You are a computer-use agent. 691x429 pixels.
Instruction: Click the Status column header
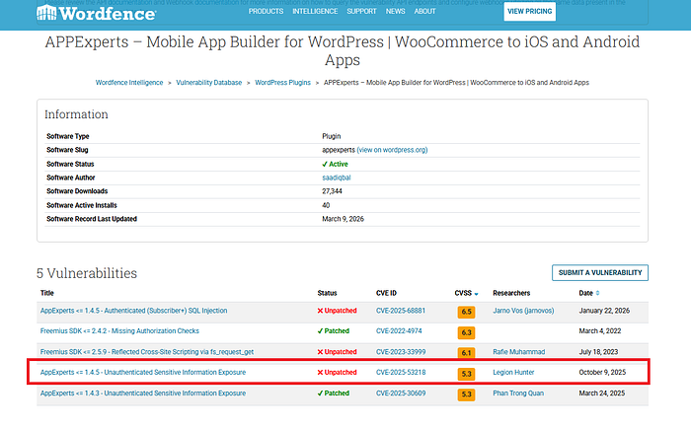[327, 293]
